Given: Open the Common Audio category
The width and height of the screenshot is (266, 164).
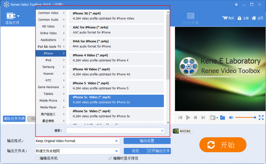Looking at the screenshot, I should 51,20.
